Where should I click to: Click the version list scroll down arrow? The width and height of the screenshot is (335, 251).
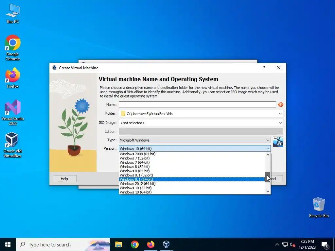[x=268, y=192]
